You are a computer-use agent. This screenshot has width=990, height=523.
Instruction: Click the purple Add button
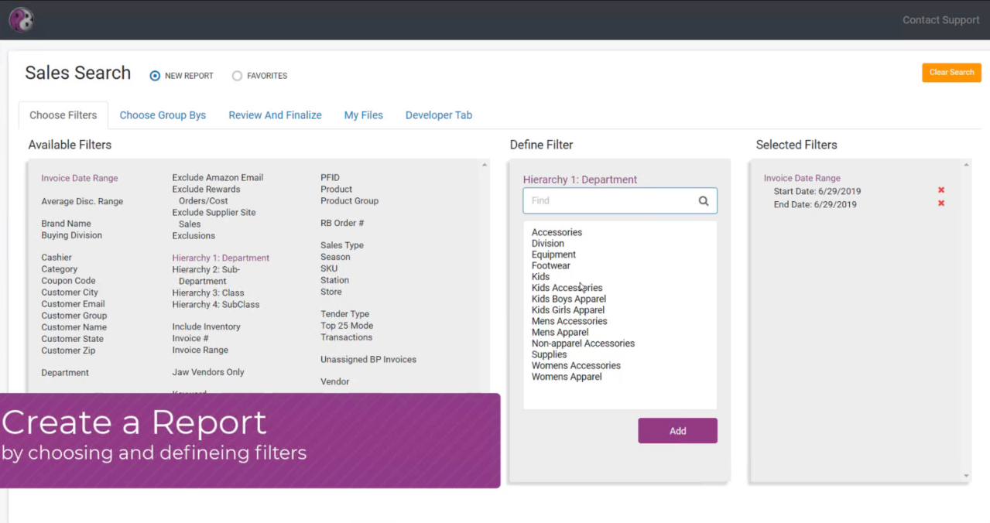point(677,431)
